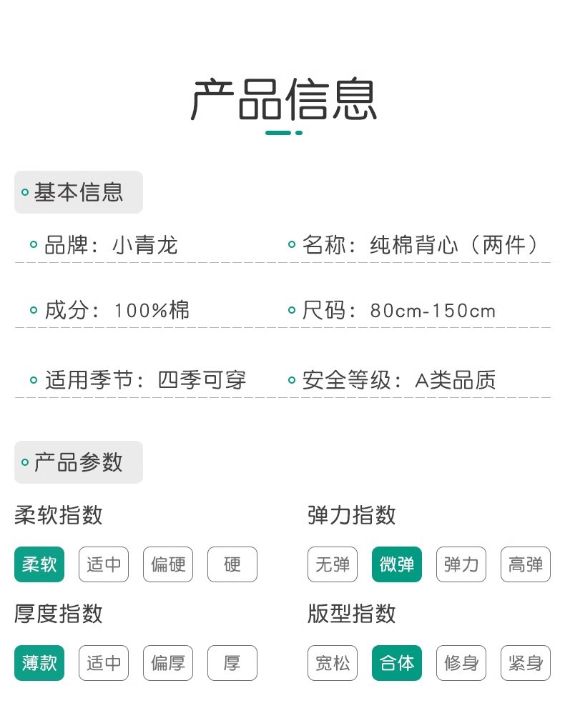
Task: Select the 柔软 softness option
Action: click(x=39, y=564)
